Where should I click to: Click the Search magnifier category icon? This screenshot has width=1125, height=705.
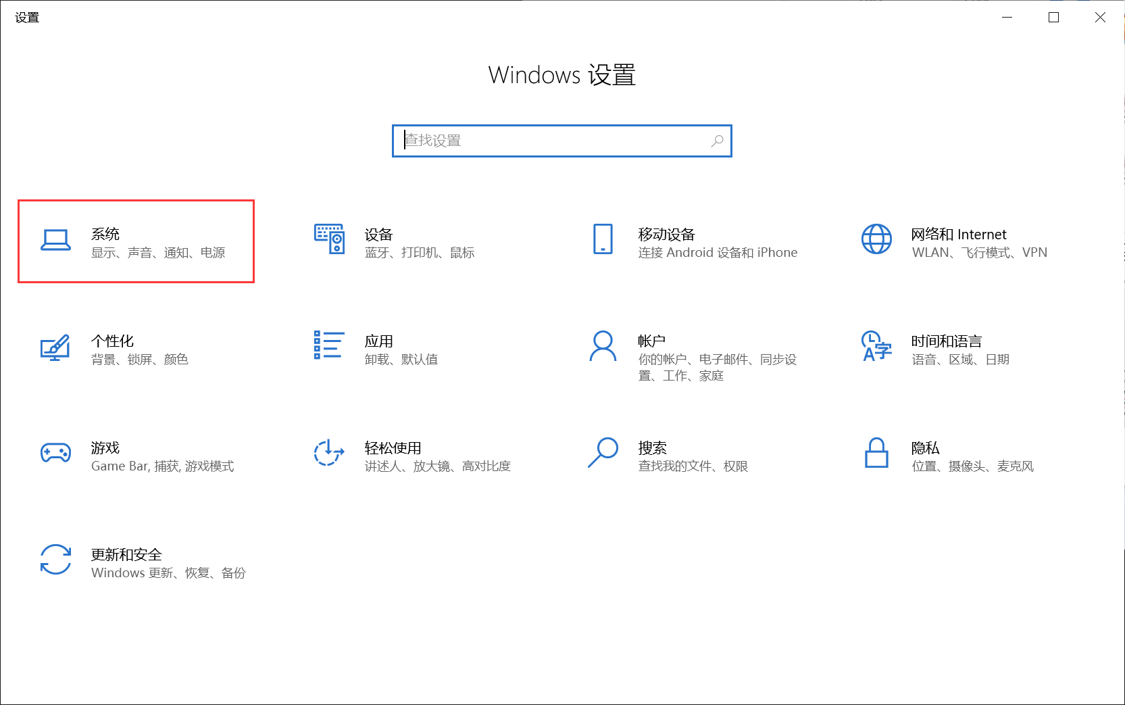tap(603, 452)
